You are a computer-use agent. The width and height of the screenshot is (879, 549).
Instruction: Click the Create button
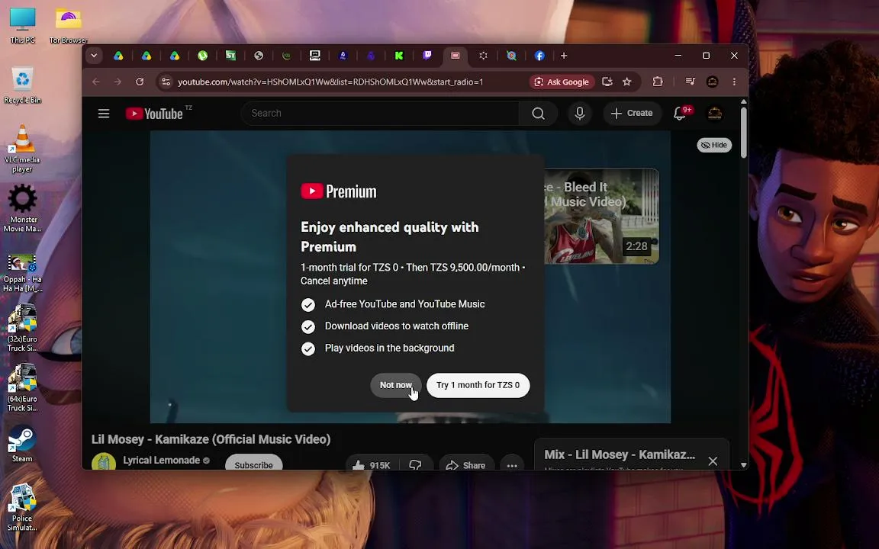(632, 114)
